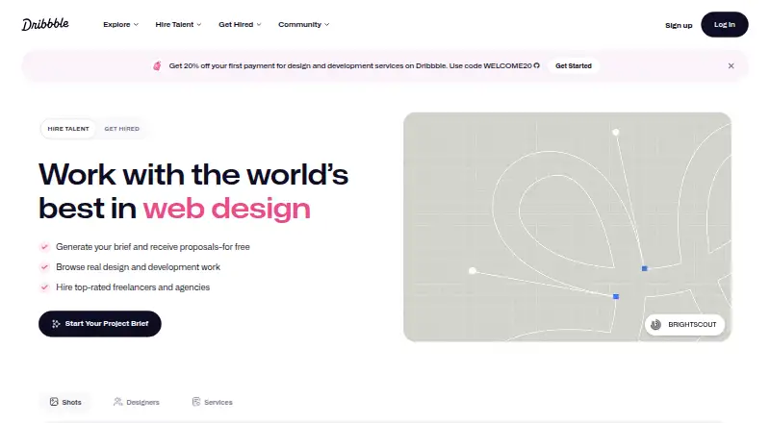Click the checkmark beside Hire top-rated freelancers

[x=44, y=287]
